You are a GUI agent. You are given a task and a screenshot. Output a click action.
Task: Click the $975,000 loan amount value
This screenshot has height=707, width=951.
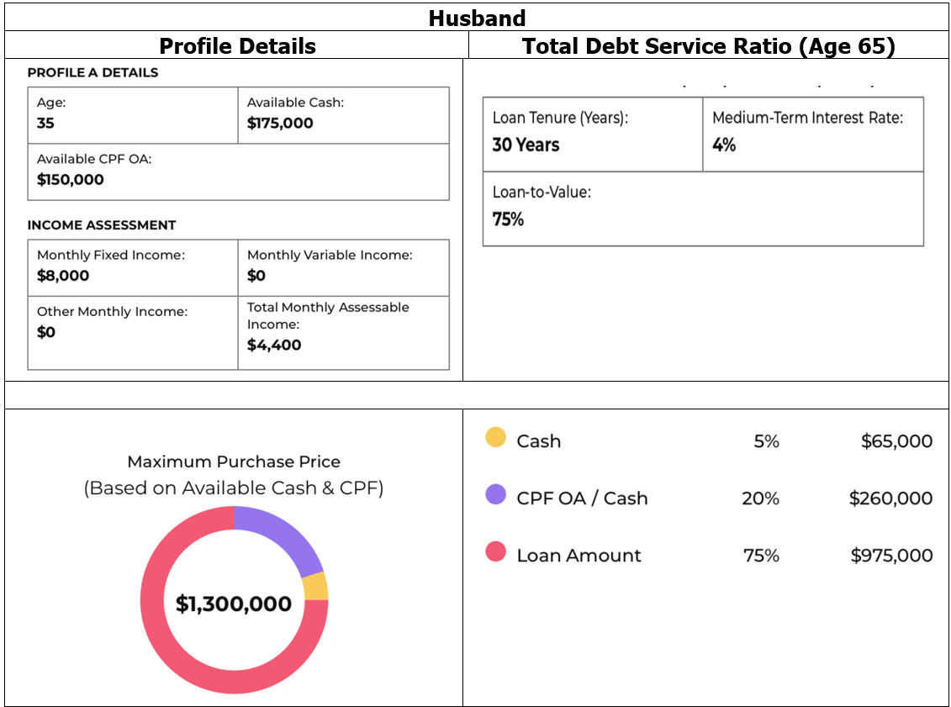891,555
